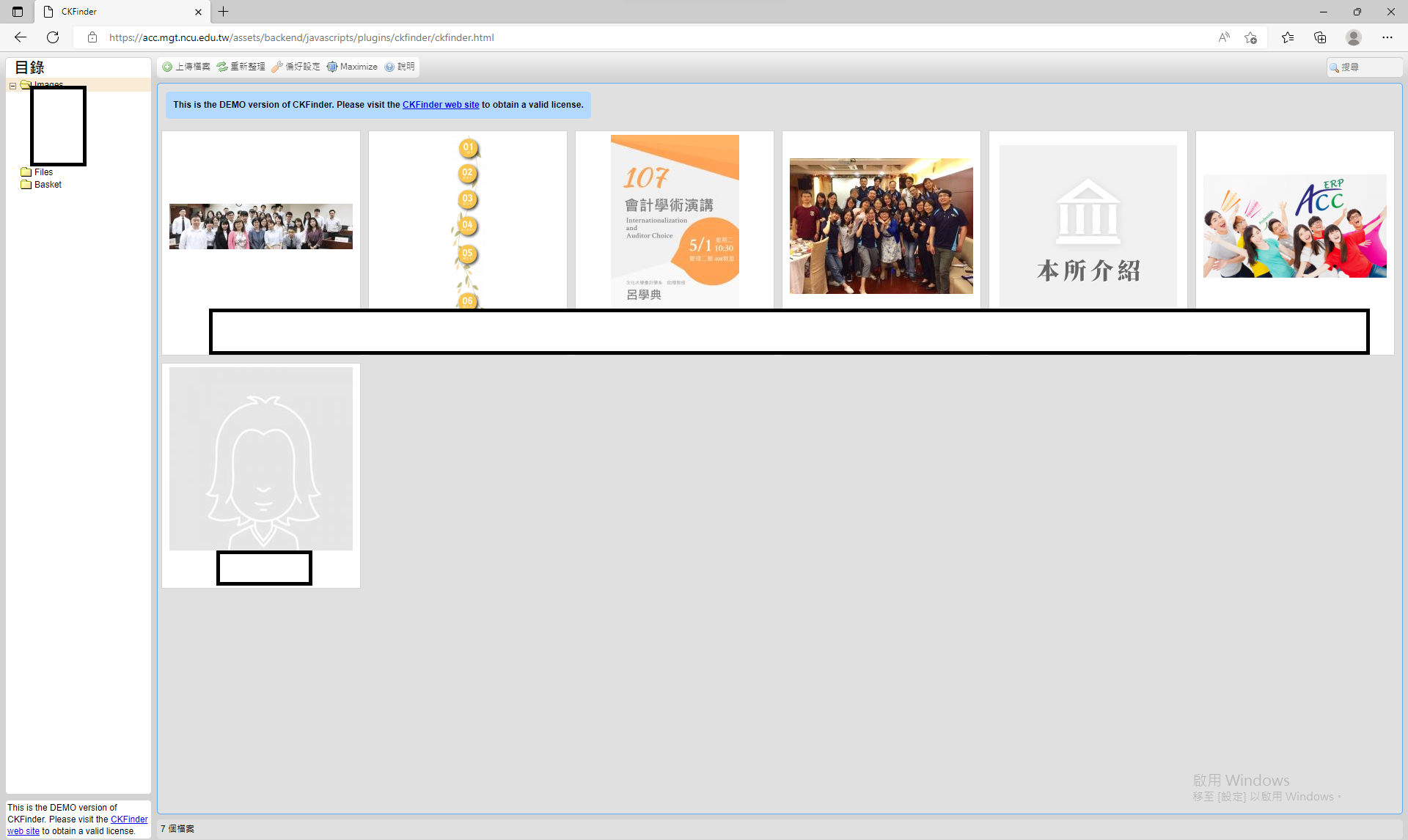Open the Favorites list icon

coord(1288,37)
